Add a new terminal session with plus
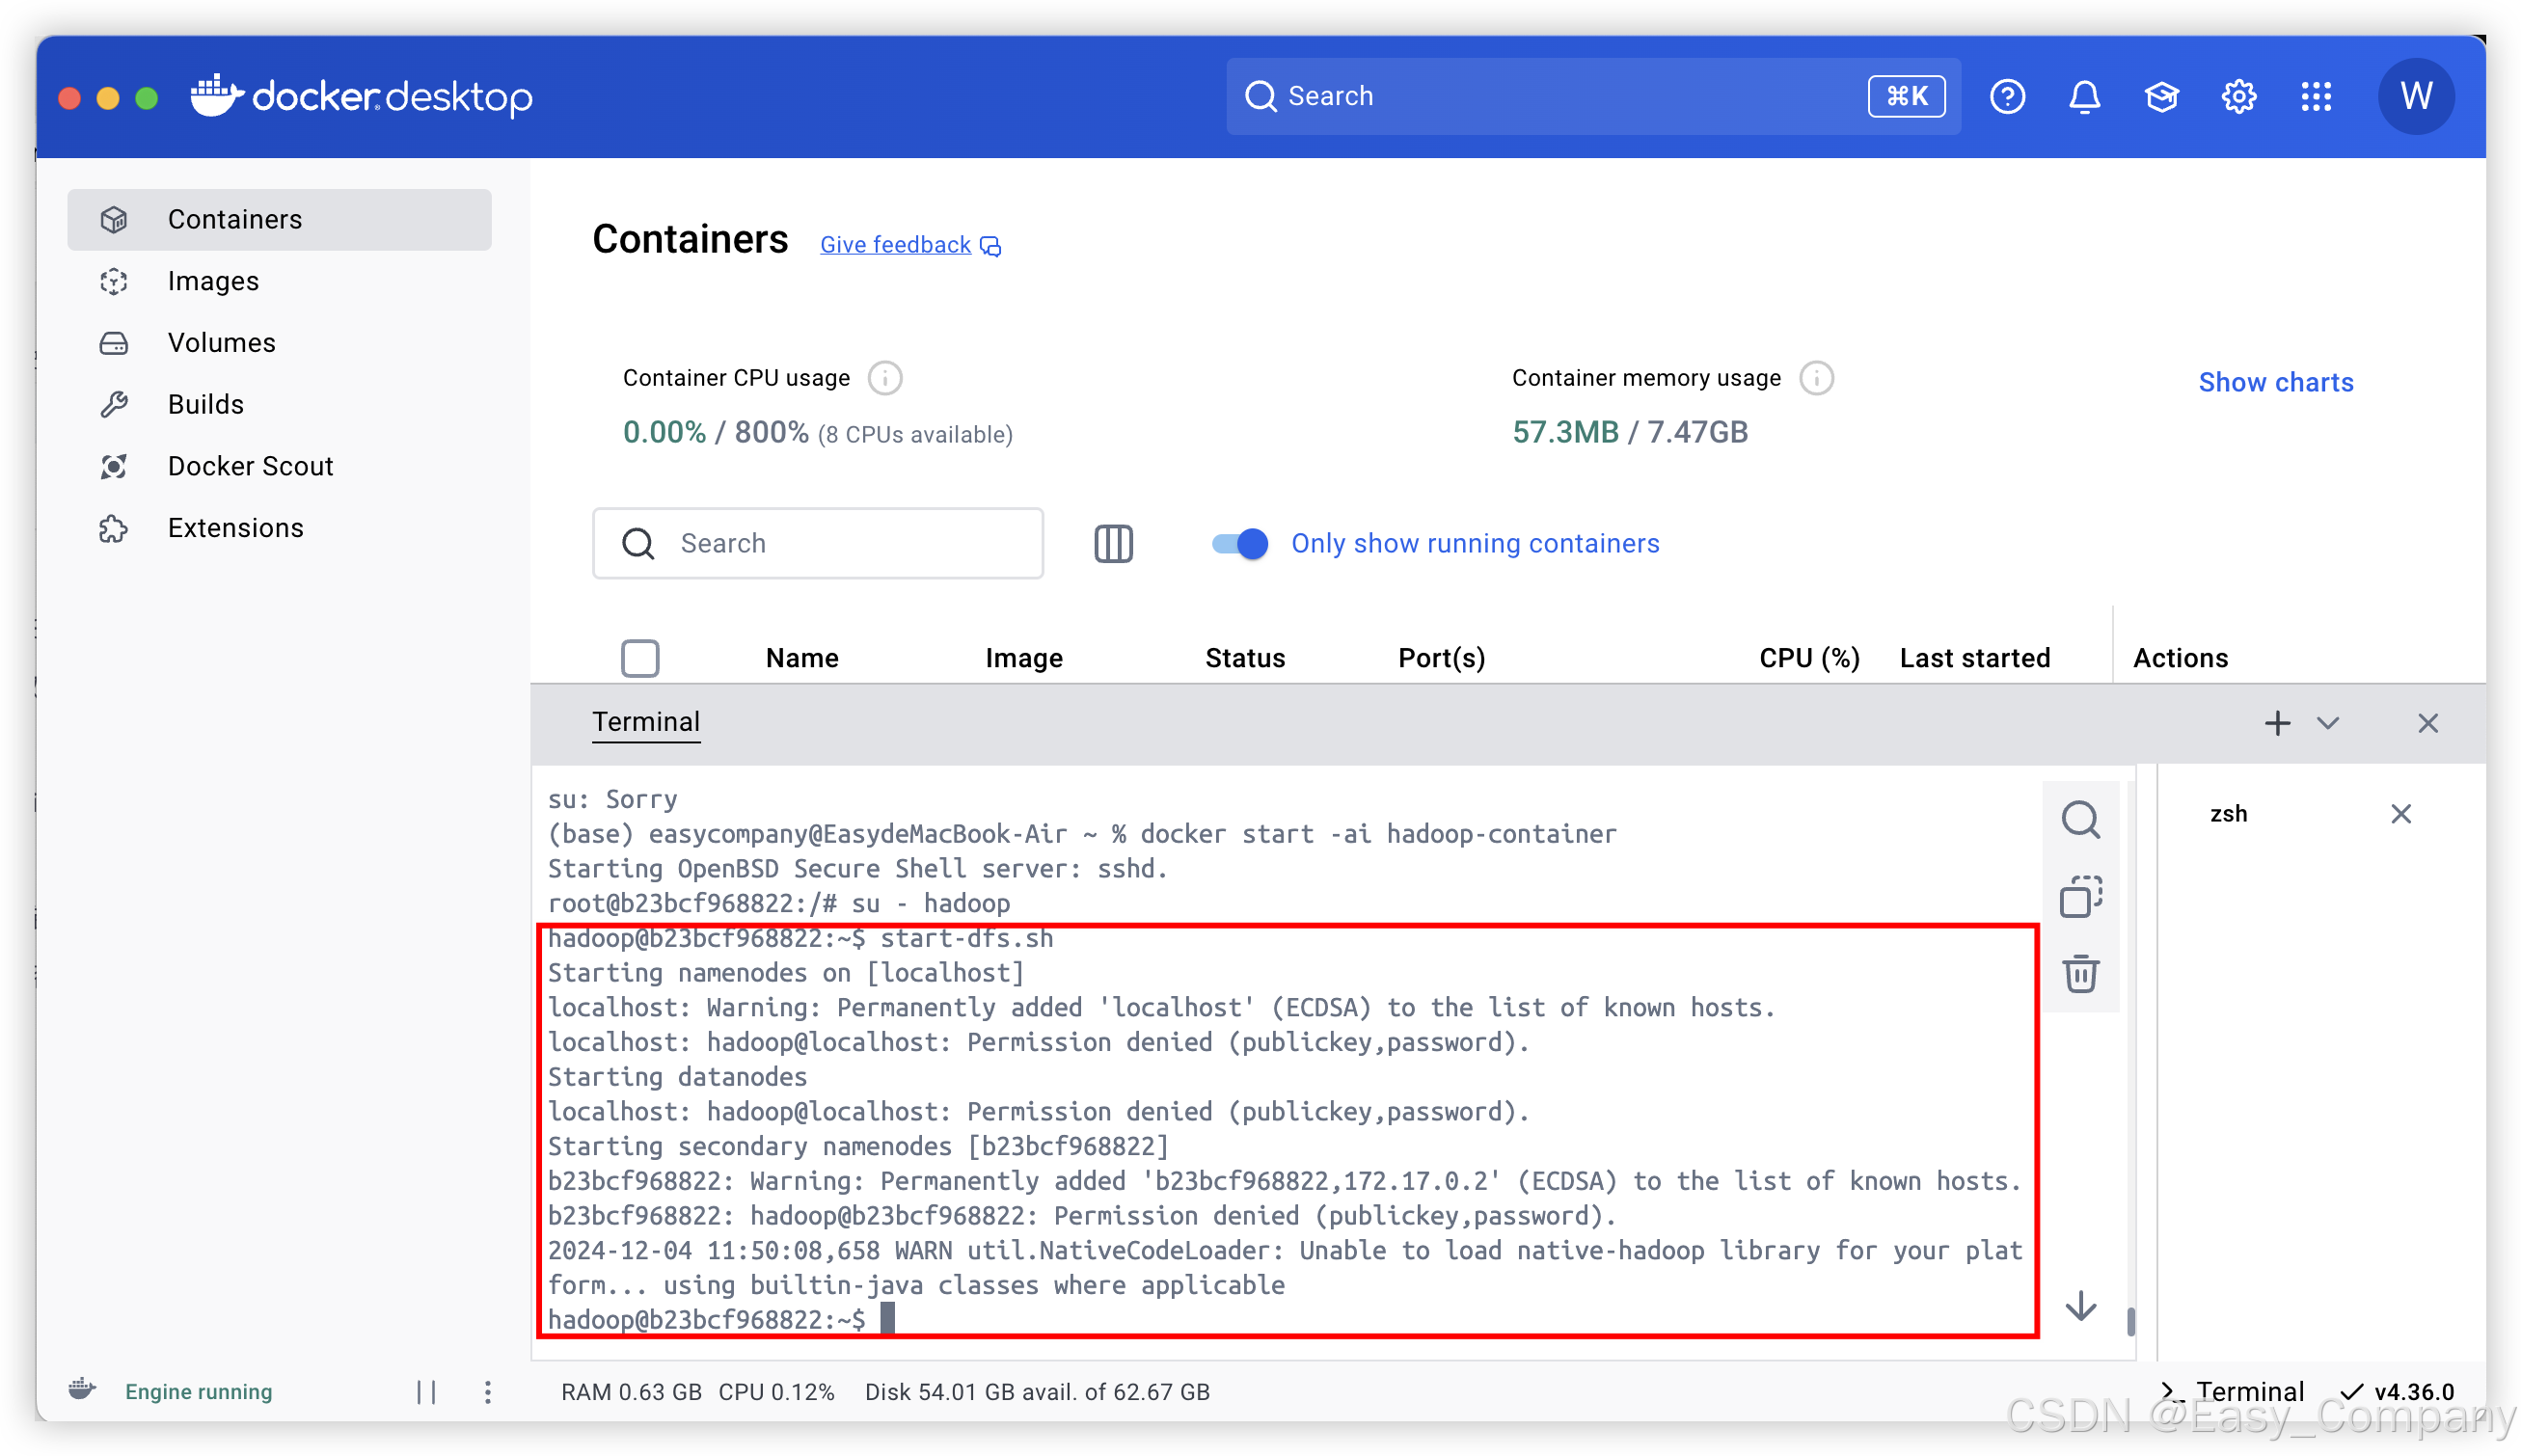 click(x=2276, y=723)
